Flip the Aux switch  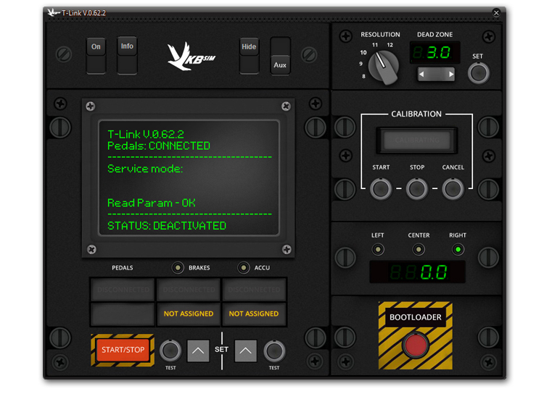pos(280,56)
